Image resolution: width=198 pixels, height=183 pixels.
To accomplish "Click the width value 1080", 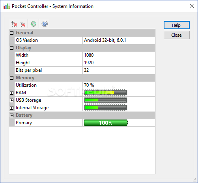I will (89, 55).
